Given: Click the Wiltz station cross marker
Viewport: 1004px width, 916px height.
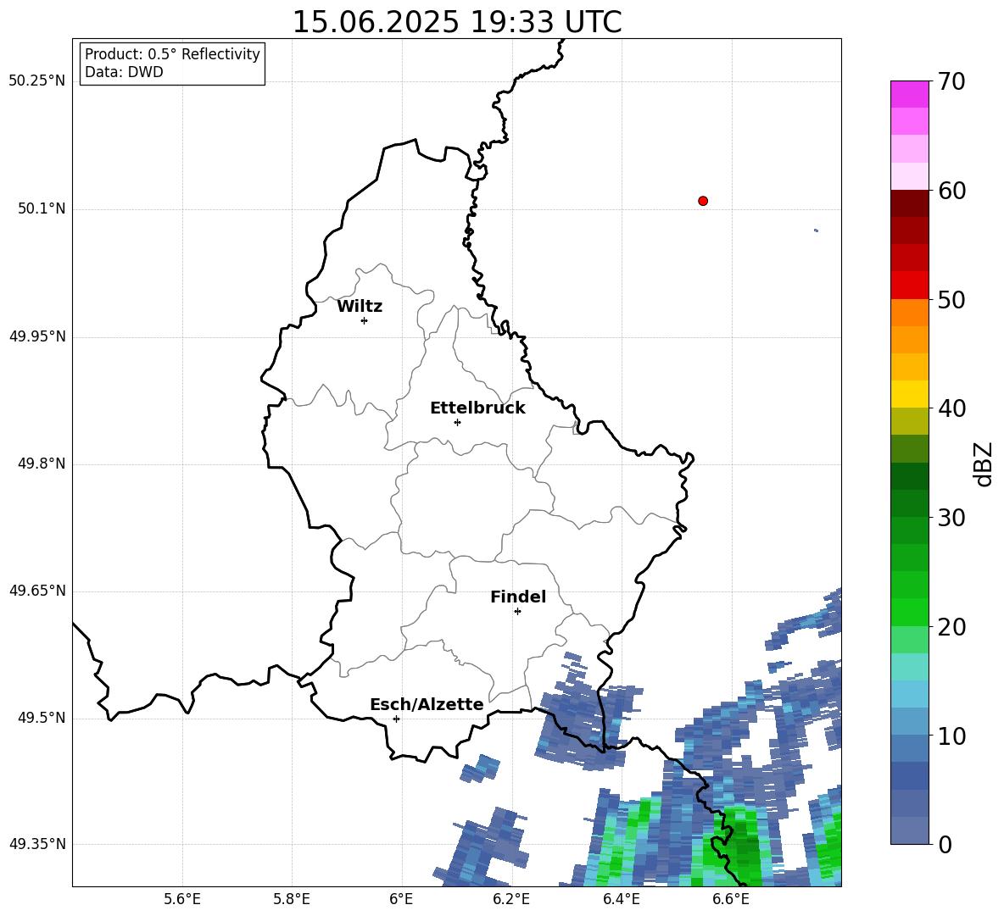Looking at the screenshot, I should 365,320.
